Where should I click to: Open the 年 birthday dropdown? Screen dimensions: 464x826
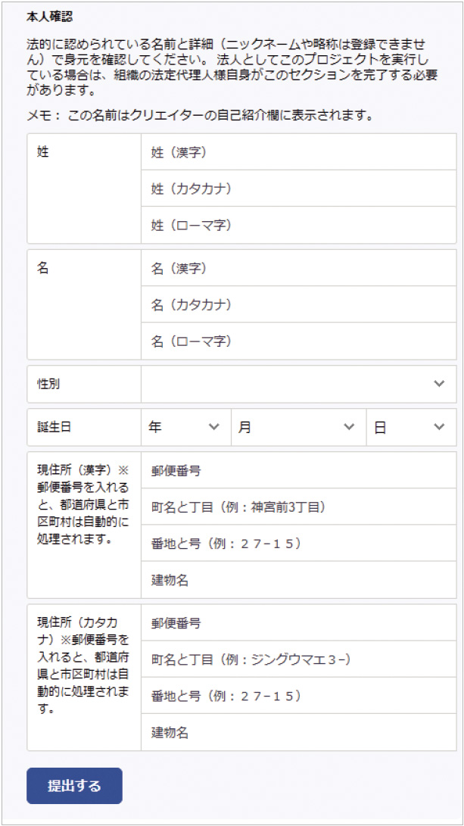tap(186, 427)
